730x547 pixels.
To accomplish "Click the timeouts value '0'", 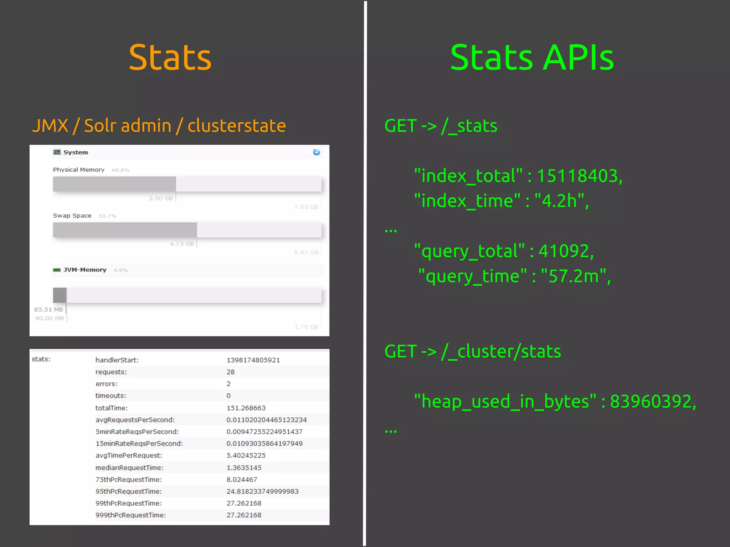I will coord(228,396).
